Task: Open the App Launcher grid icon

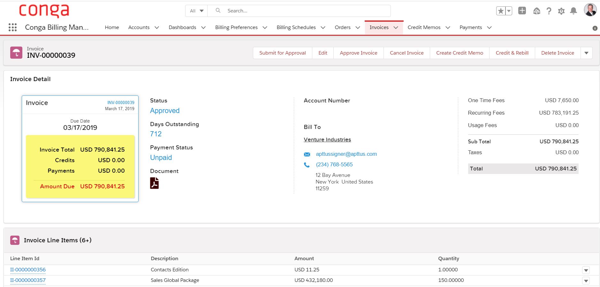Action: tap(12, 27)
